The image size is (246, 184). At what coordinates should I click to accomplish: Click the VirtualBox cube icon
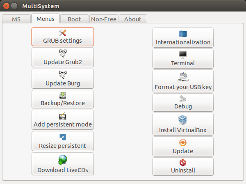coord(183,120)
